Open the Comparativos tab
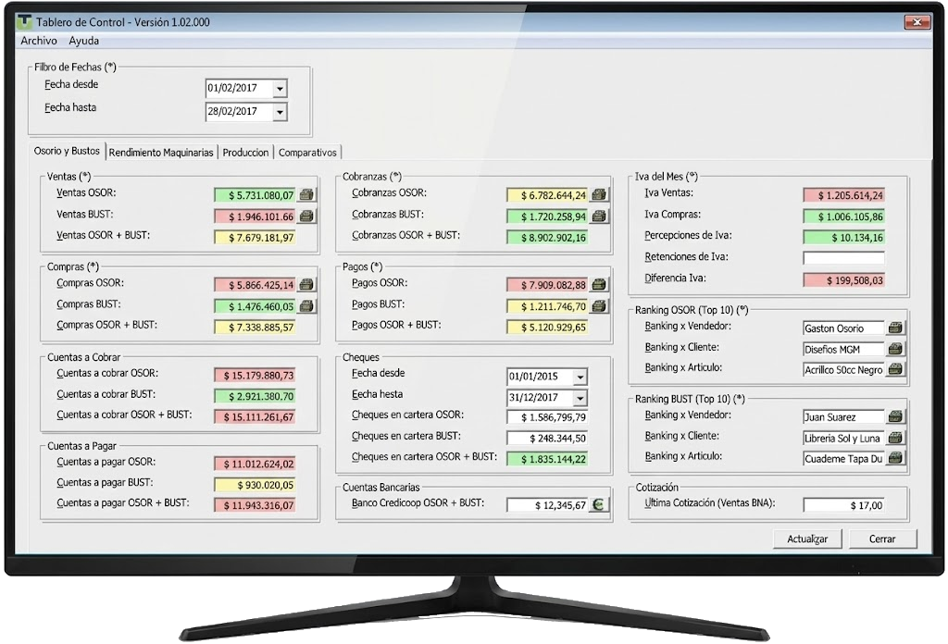The image size is (948, 644). point(307,153)
